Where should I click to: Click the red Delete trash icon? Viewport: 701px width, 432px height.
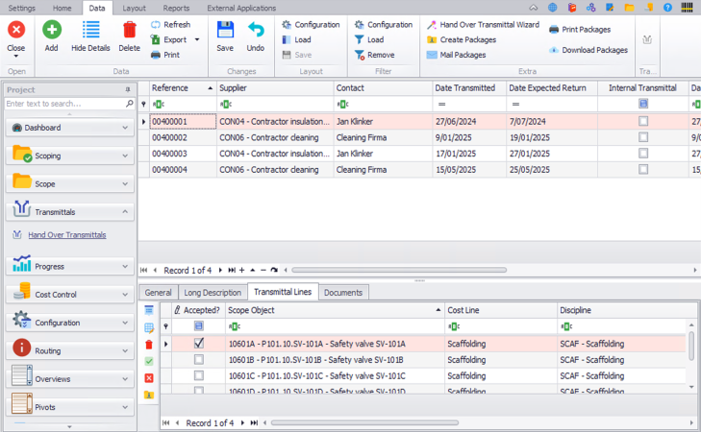coord(129,36)
